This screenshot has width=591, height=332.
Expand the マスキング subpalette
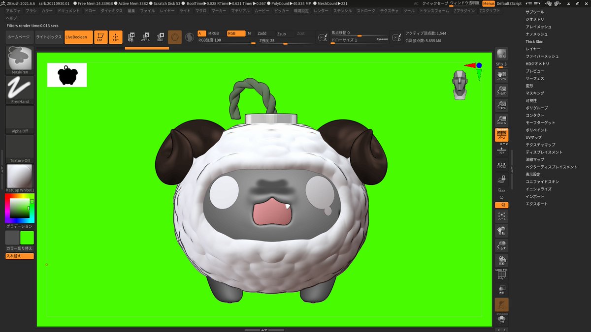point(535,93)
